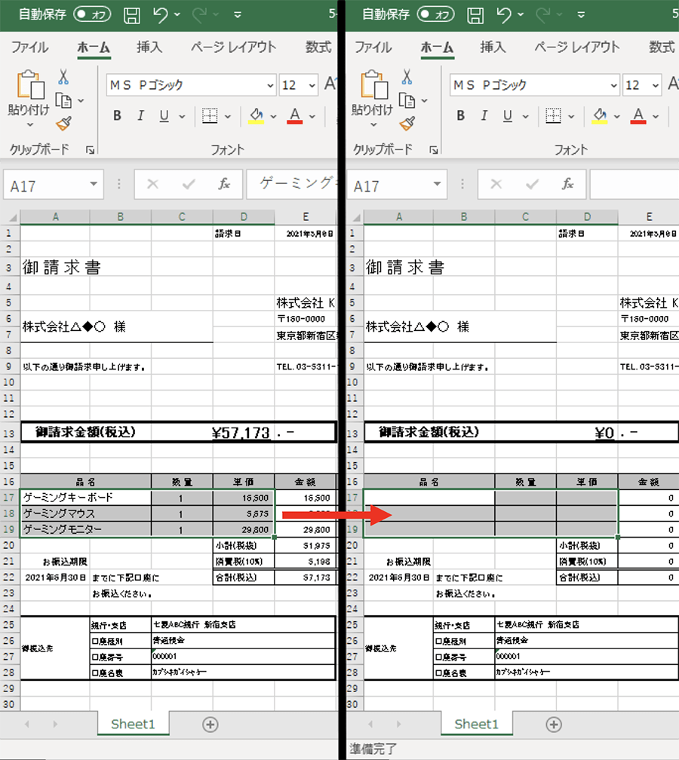Toggle Underline in right window

tap(508, 116)
